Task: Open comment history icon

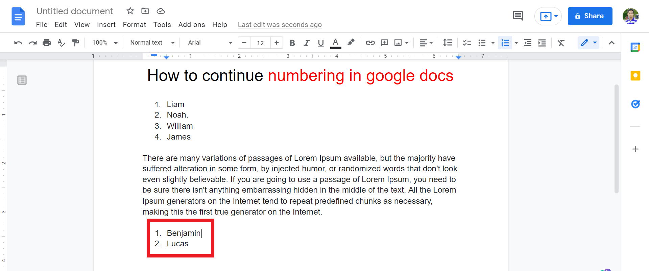Action: click(518, 16)
